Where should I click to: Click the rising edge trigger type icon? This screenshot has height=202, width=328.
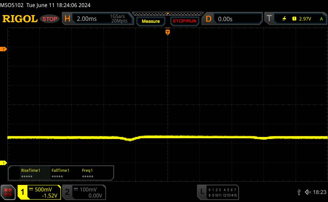[284, 19]
